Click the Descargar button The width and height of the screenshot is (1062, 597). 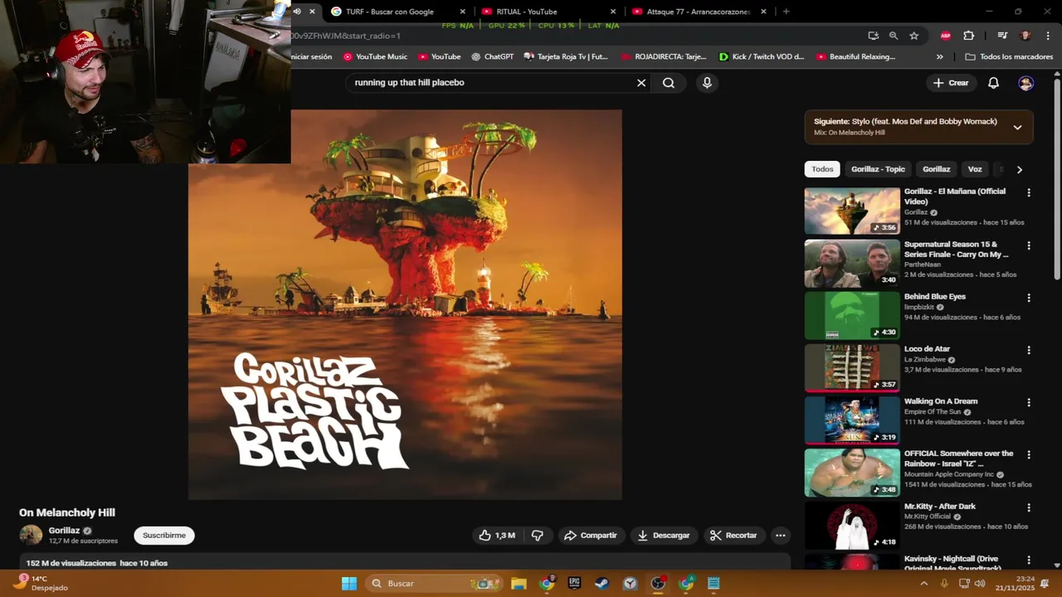coord(664,536)
